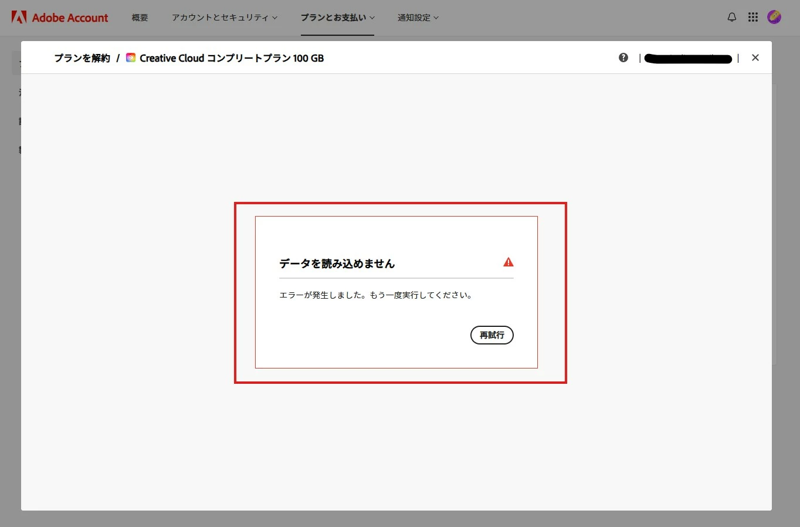Image resolution: width=800 pixels, height=527 pixels.
Task: Open the user profile avatar
Action: pos(774,17)
